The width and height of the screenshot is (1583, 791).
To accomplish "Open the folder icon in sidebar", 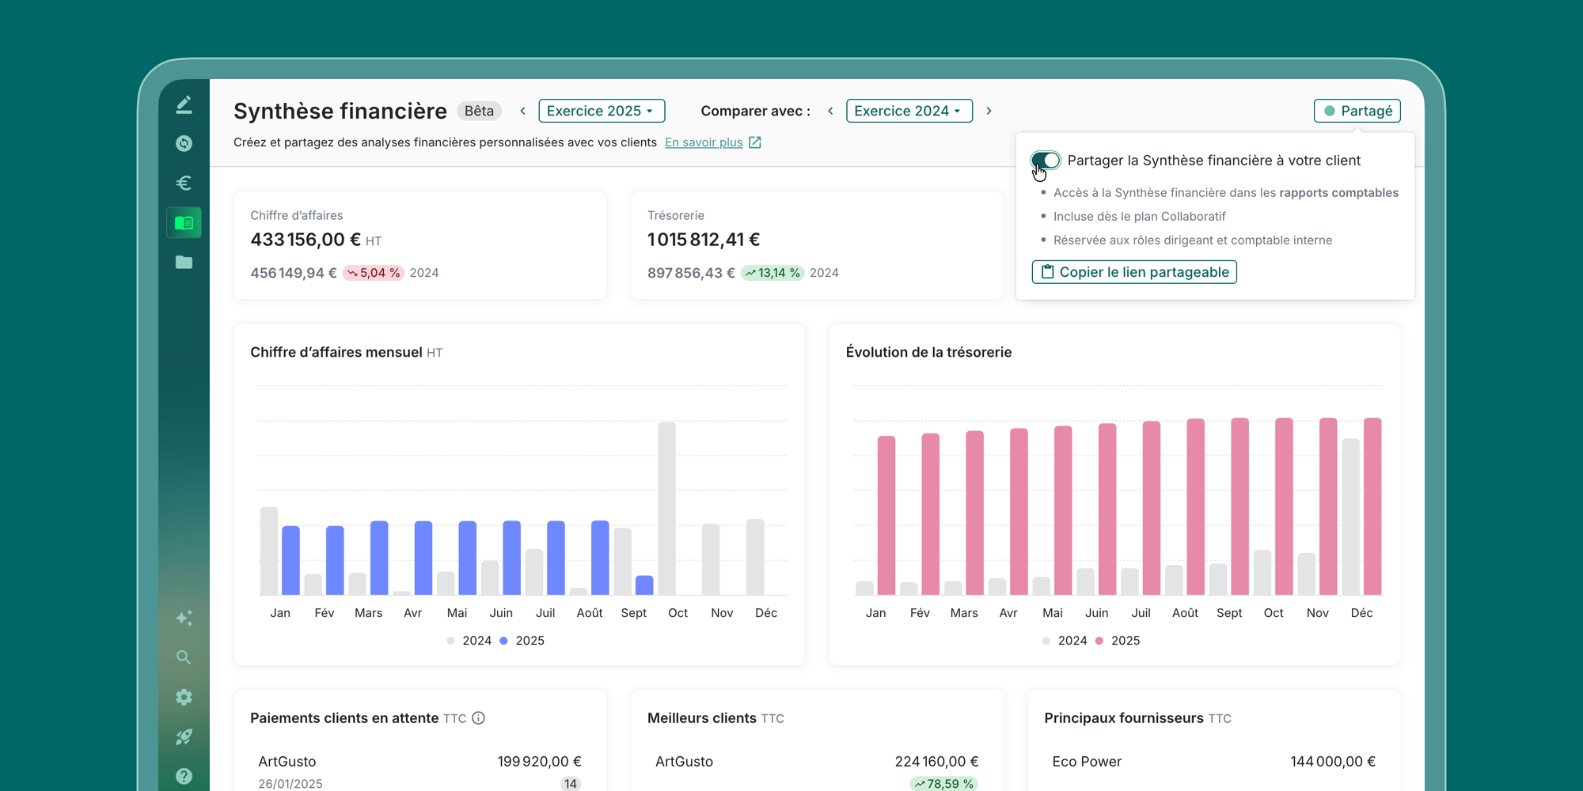I will (184, 262).
